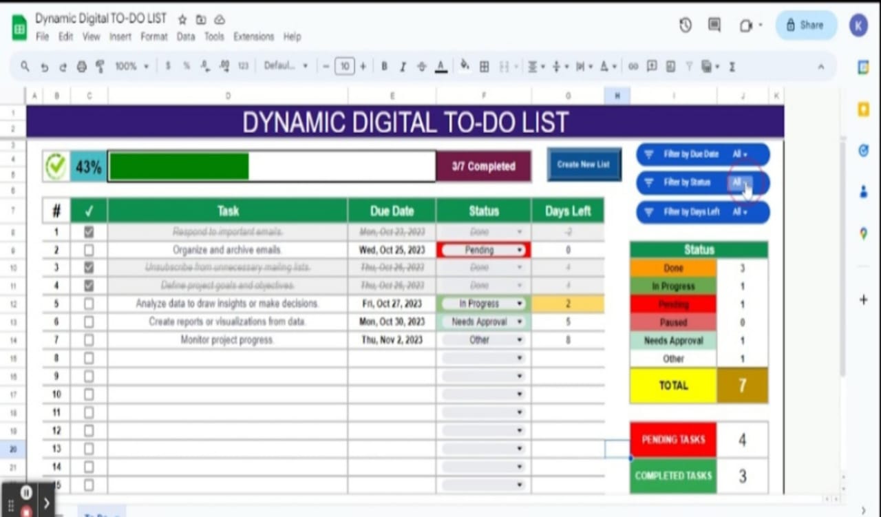Open Contacts in side panel
The height and width of the screenshot is (517, 881).
pyautogui.click(x=863, y=193)
